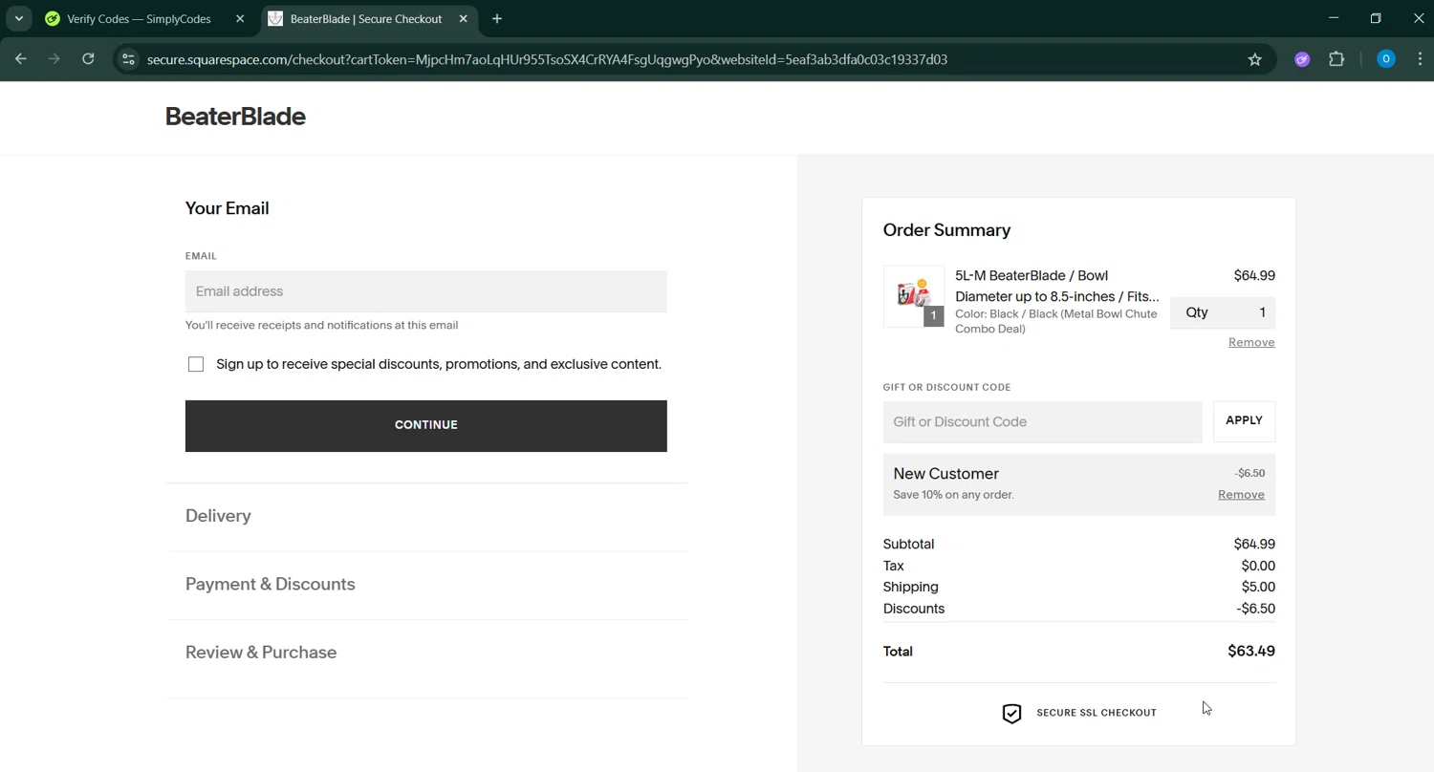Screen dimensions: 1434x772
Task: Click the Your Email heading
Action: (227, 208)
